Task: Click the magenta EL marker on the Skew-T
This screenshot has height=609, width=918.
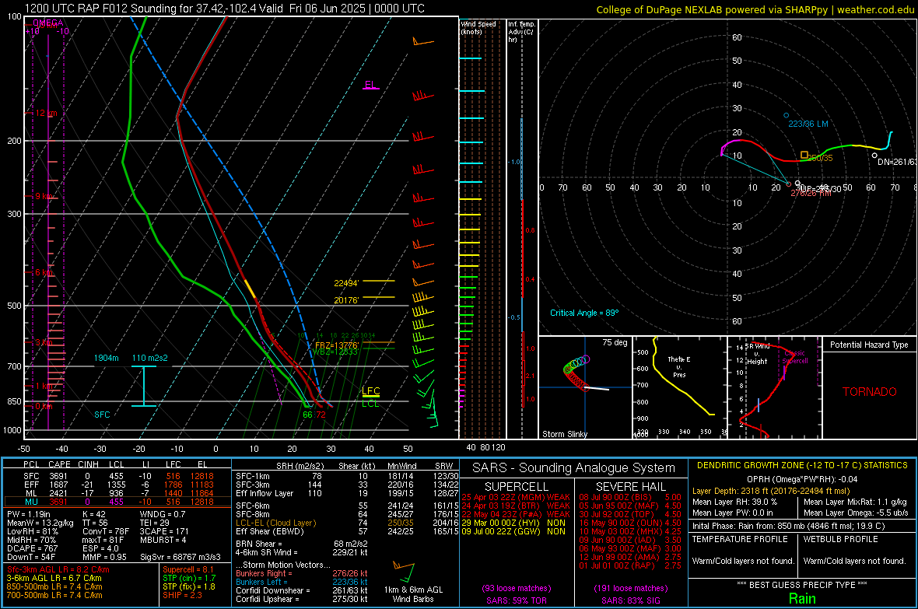Action: (x=370, y=85)
